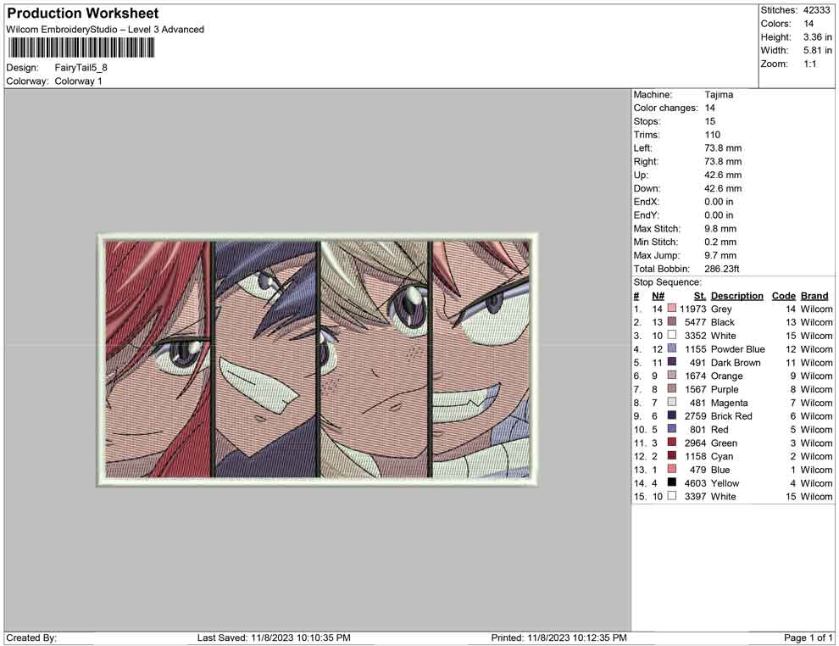This screenshot has width=839, height=646.
Task: Click the 'St.' column header
Action: tap(700, 296)
